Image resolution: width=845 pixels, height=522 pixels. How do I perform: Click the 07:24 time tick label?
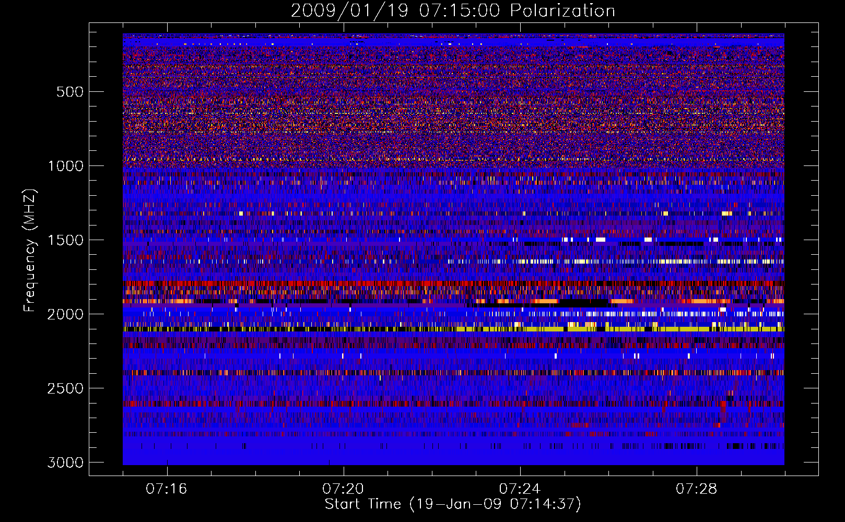520,489
